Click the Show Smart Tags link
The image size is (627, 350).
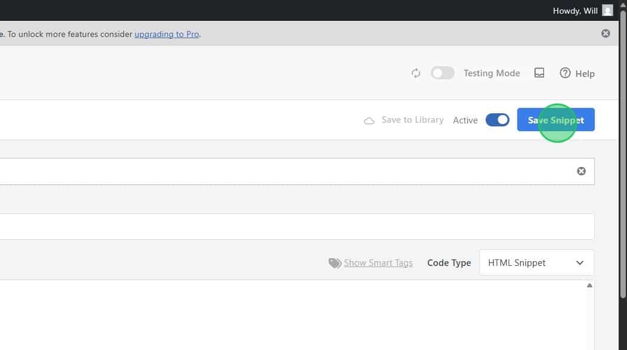tap(378, 262)
